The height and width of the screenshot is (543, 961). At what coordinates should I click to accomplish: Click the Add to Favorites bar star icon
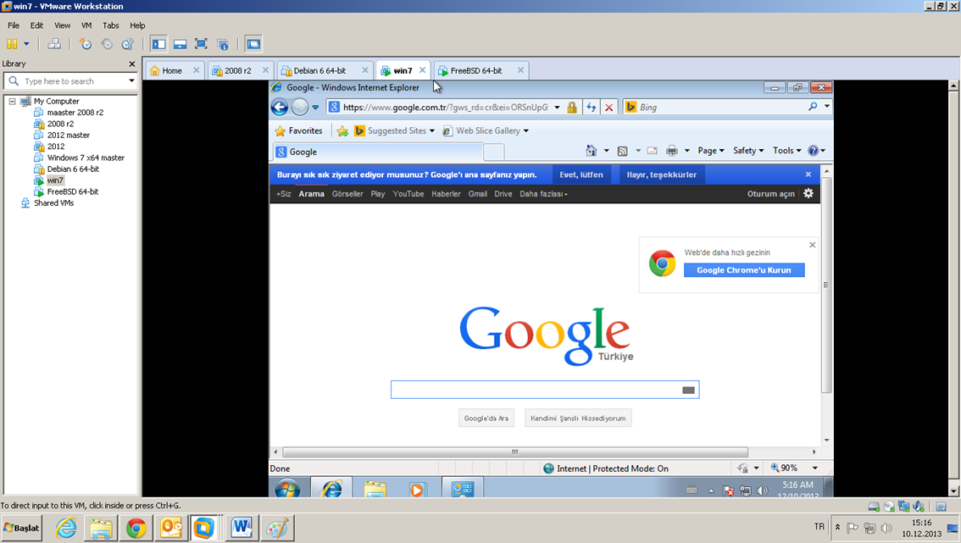pyautogui.click(x=342, y=131)
